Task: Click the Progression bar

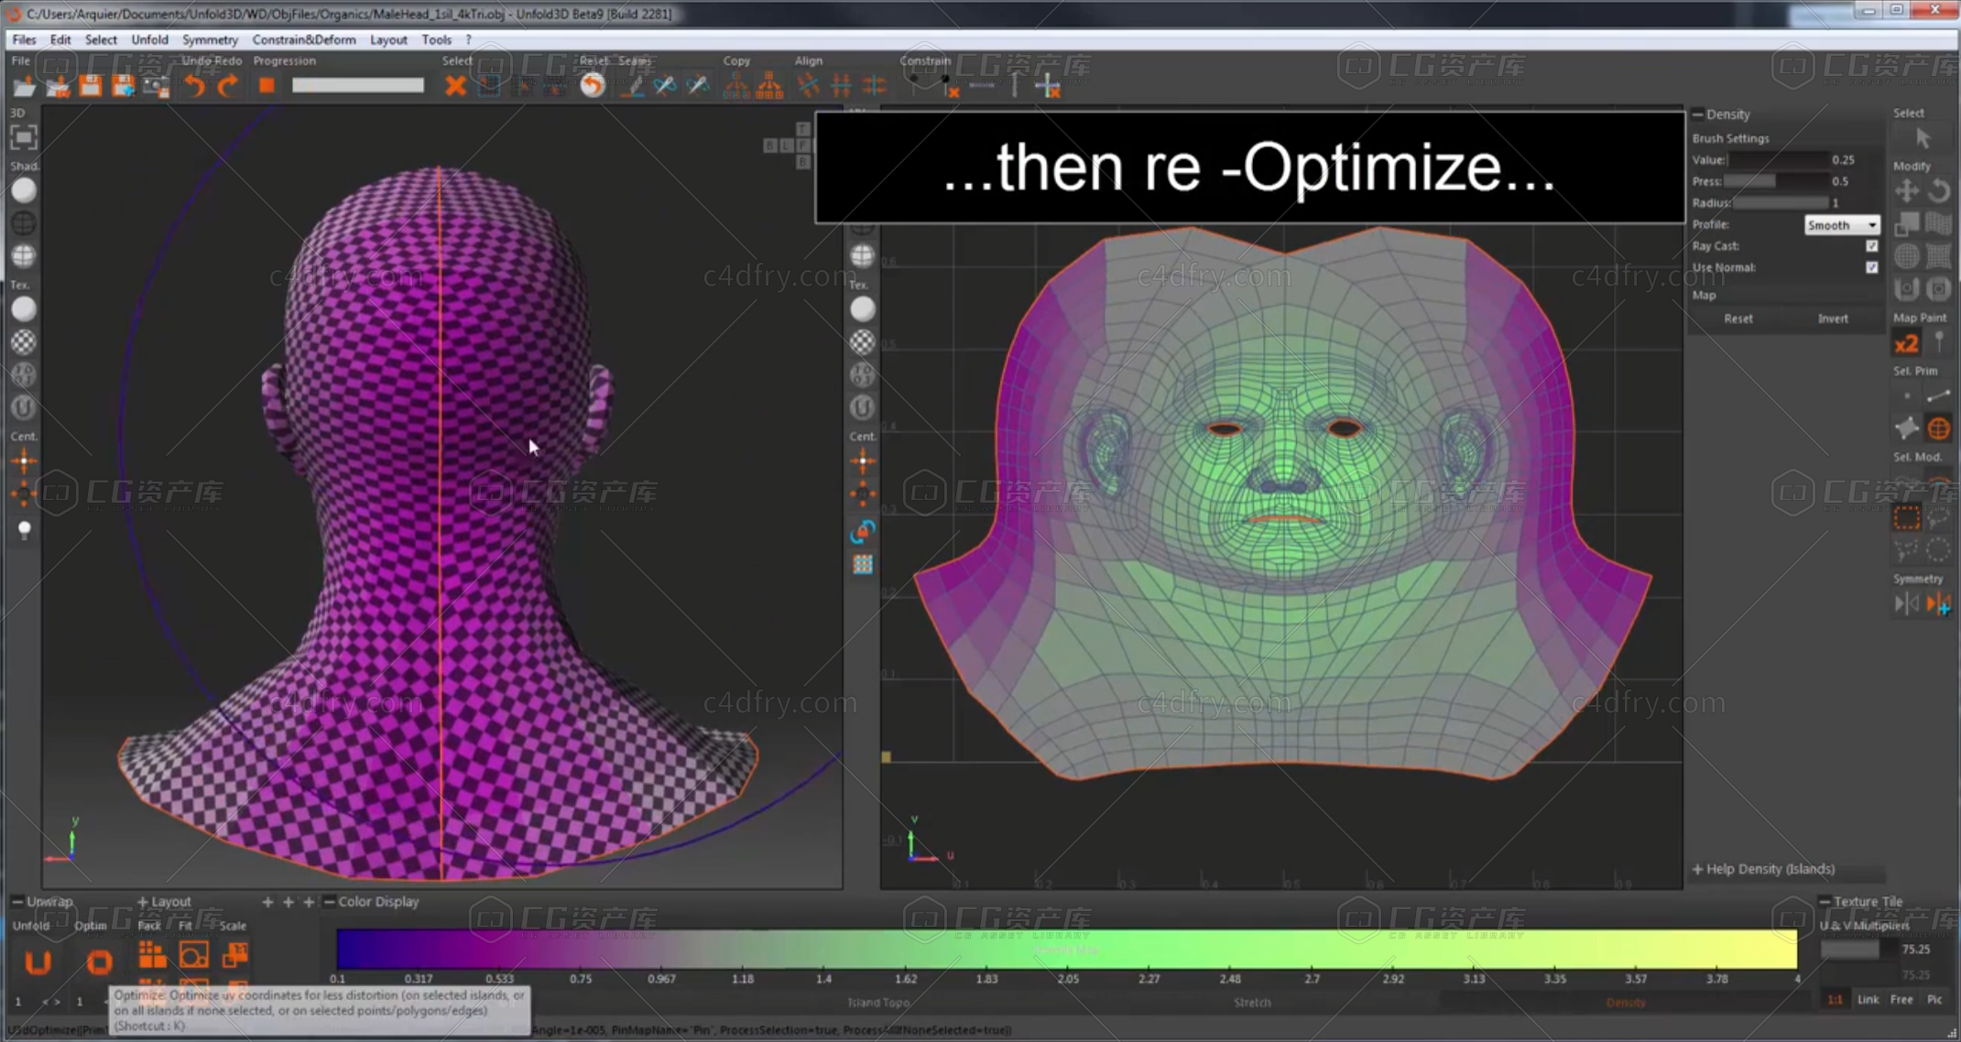Action: [358, 85]
